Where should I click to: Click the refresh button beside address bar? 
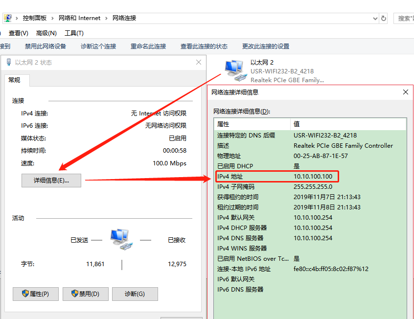click(384, 18)
